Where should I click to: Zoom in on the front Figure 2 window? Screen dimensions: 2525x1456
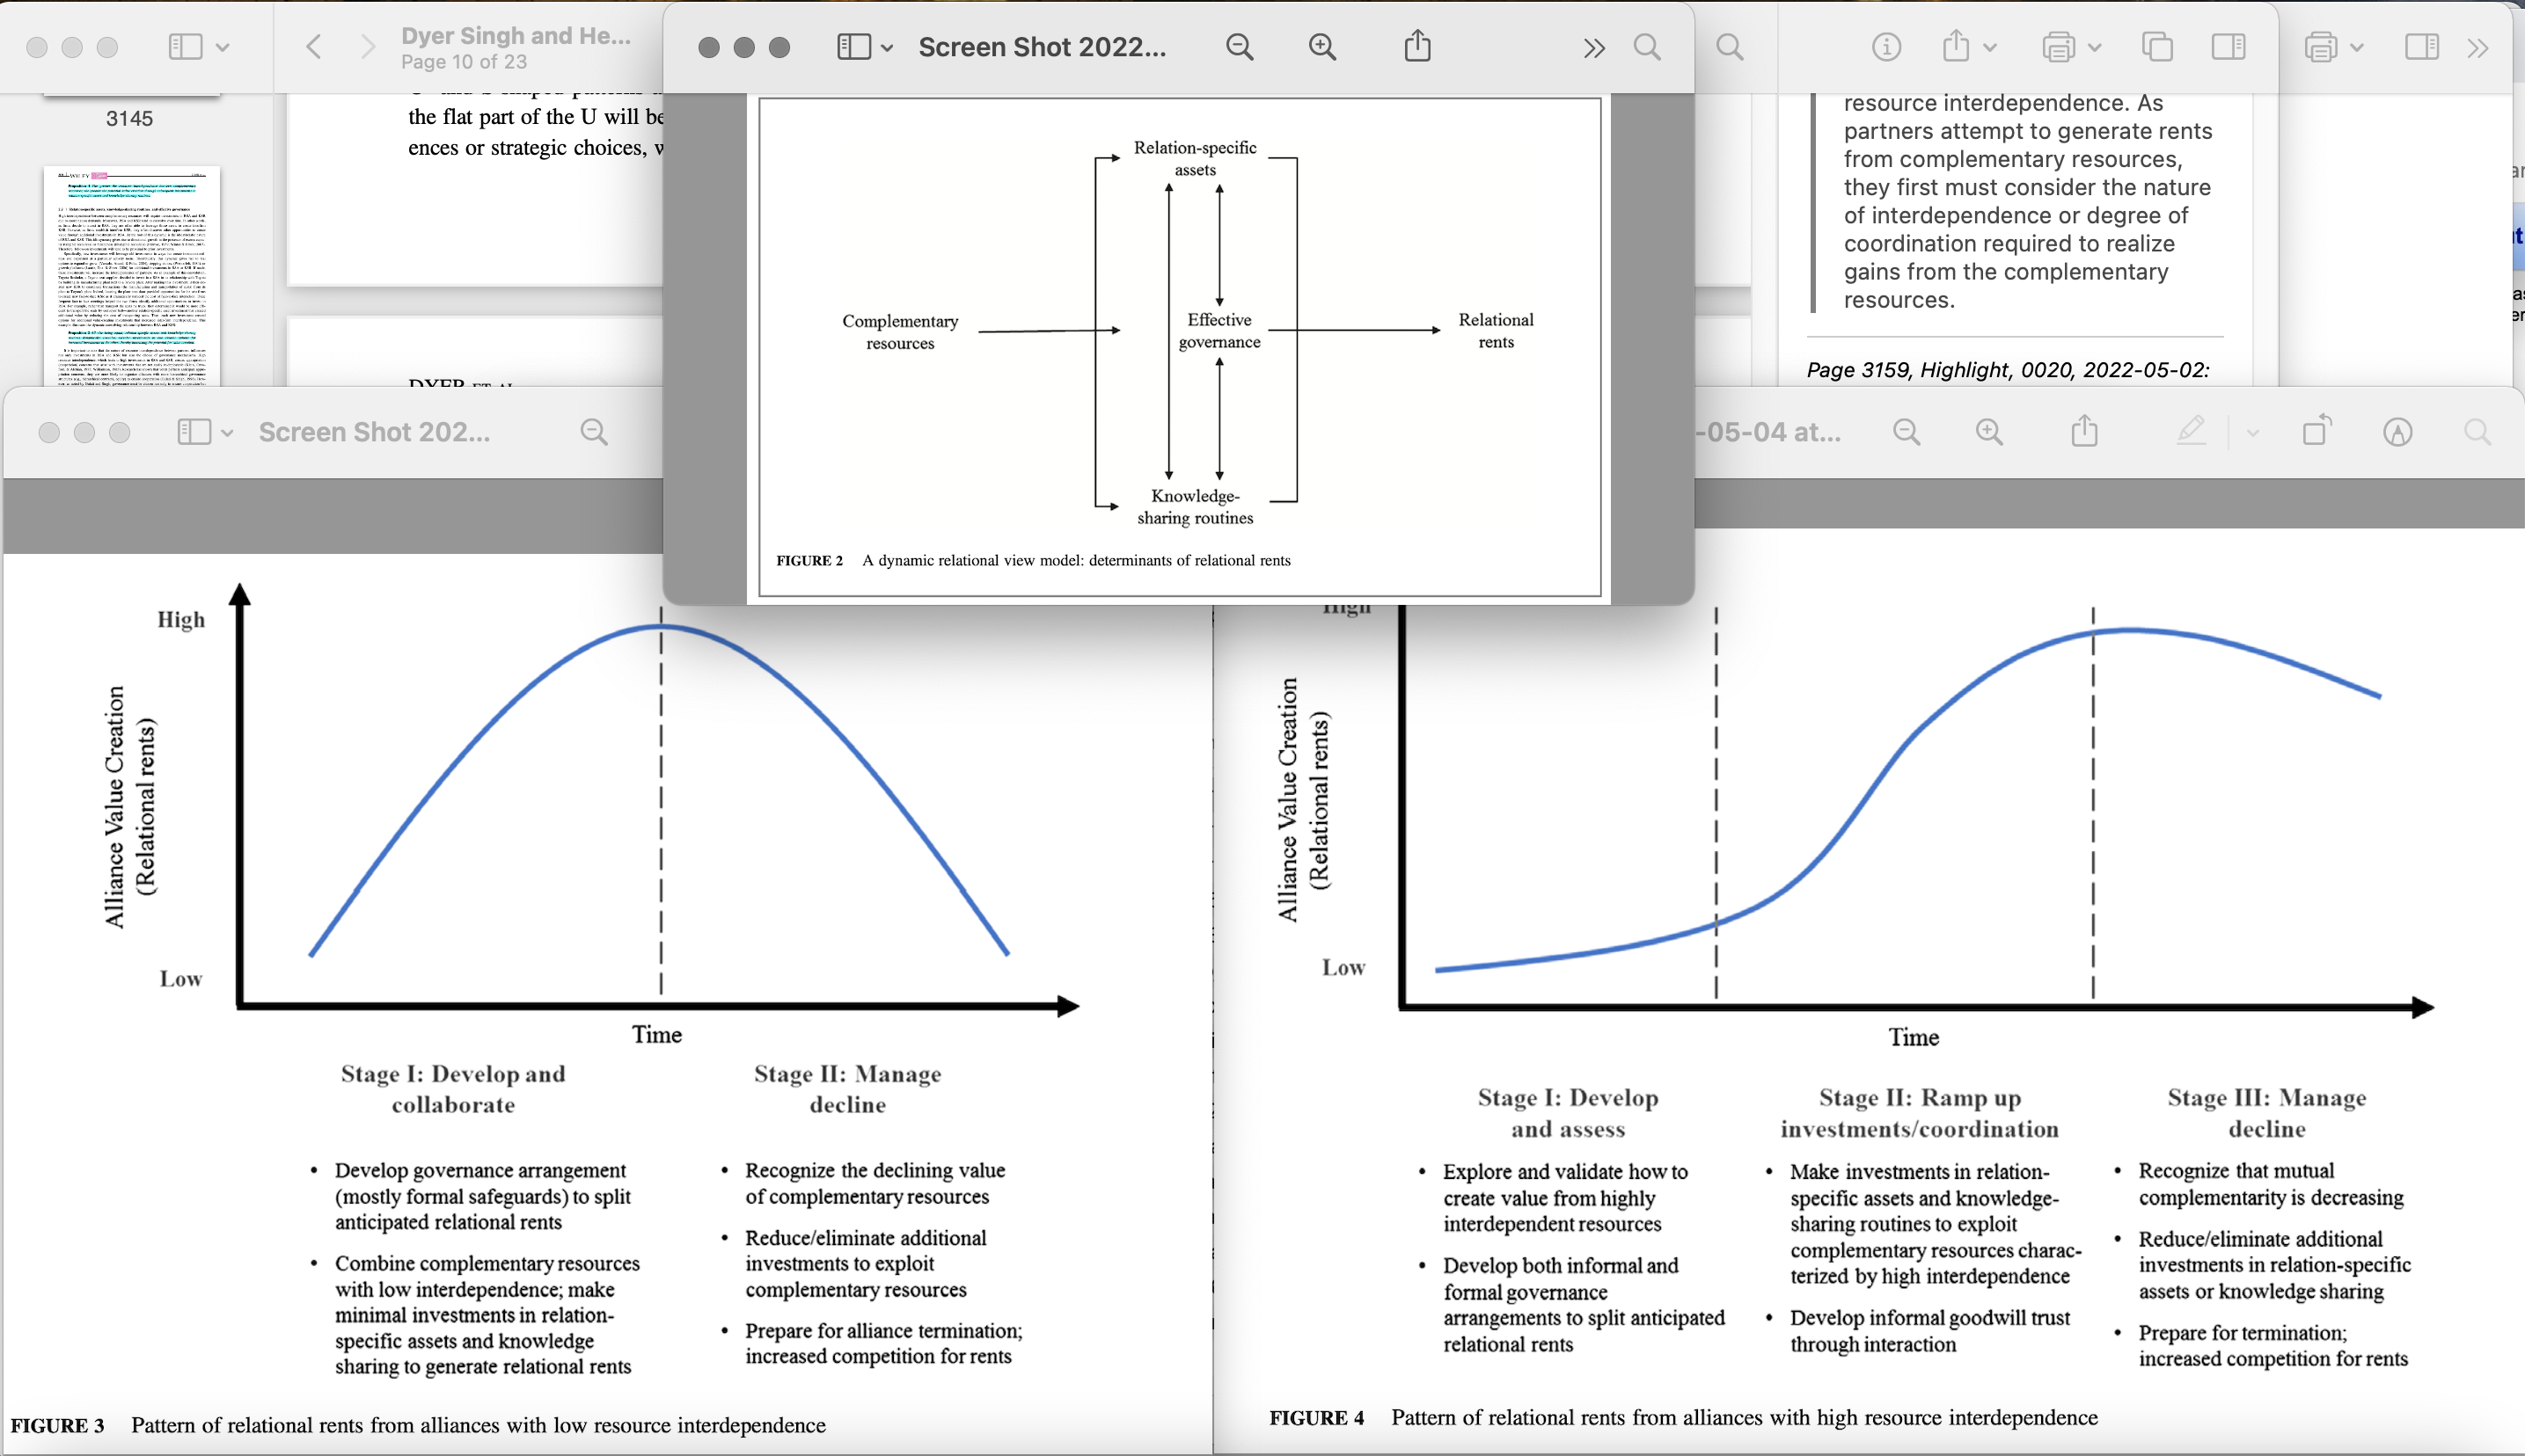point(1322,47)
